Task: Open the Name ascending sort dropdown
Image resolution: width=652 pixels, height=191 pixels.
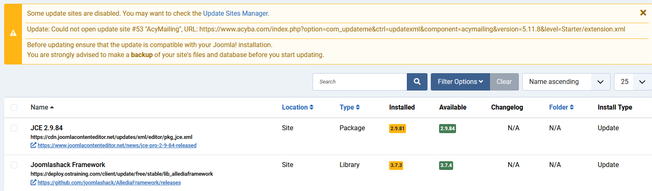Action: point(566,82)
